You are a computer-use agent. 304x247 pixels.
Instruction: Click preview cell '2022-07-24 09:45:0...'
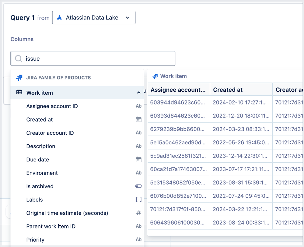click(241, 196)
